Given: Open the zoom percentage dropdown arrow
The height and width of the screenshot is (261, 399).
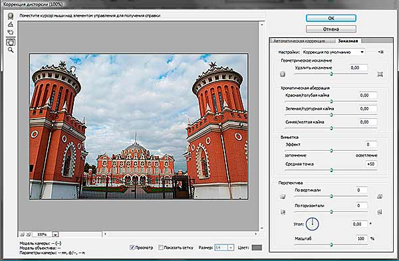Looking at the screenshot, I should [55, 234].
